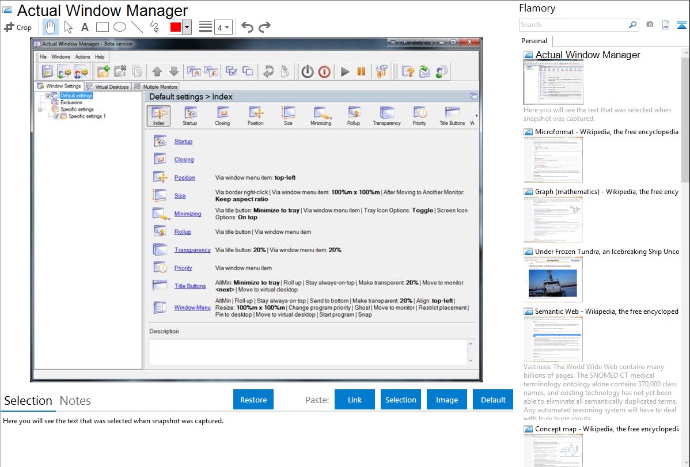Select the ellipse drawing tool

(x=120, y=27)
